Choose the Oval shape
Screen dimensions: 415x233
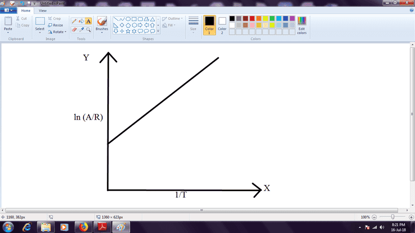coord(128,19)
